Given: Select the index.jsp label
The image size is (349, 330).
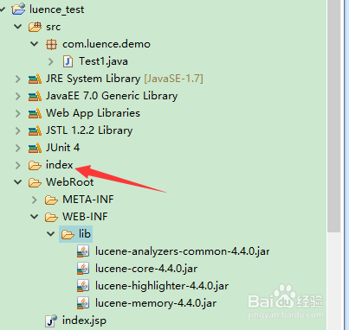Looking at the screenshot, I should (84, 320).
